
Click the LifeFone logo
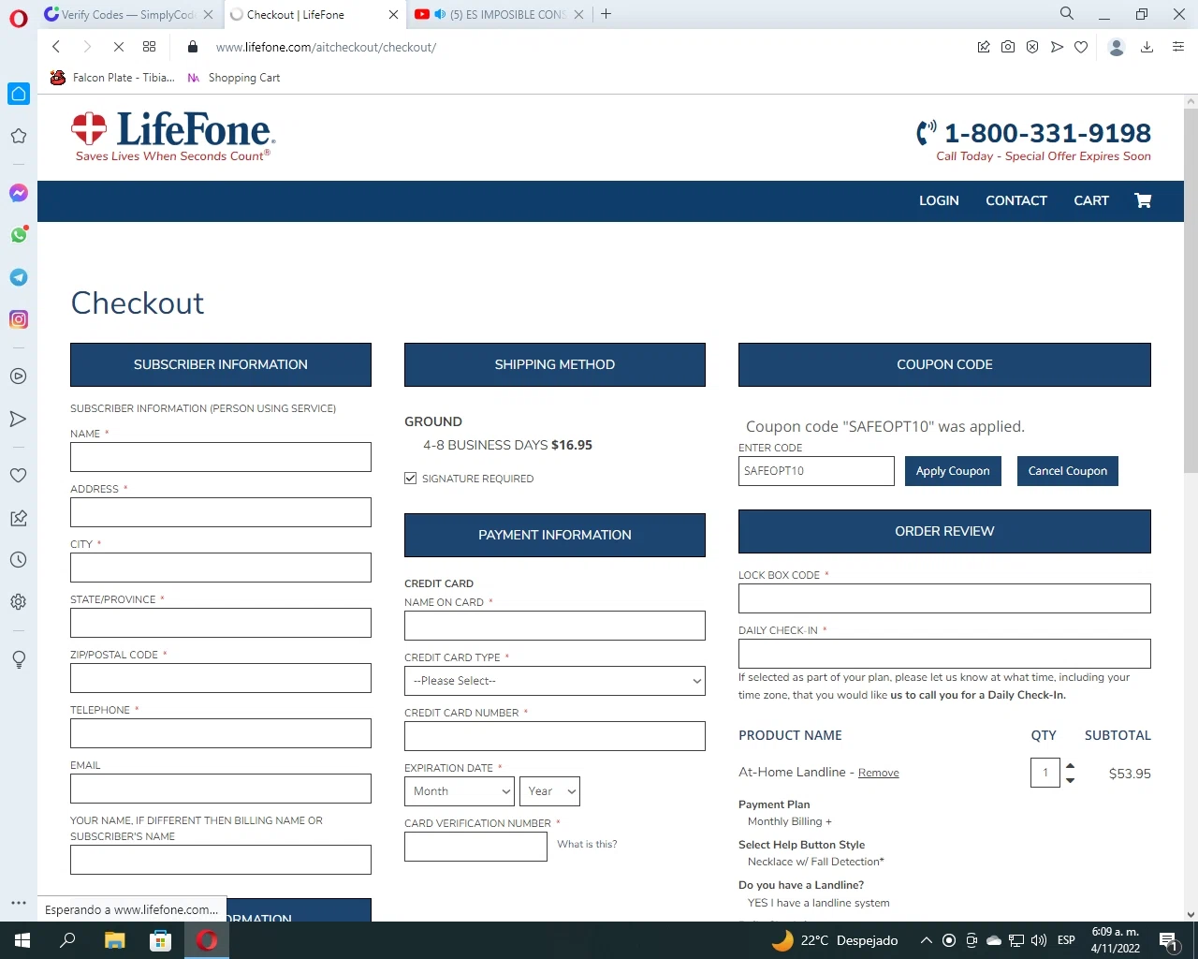pyautogui.click(x=172, y=137)
